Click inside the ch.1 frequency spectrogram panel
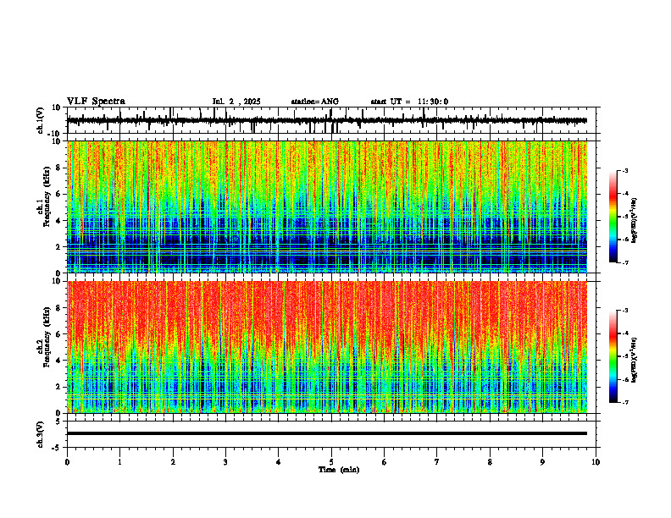This screenshot has width=671, height=518. [327, 207]
